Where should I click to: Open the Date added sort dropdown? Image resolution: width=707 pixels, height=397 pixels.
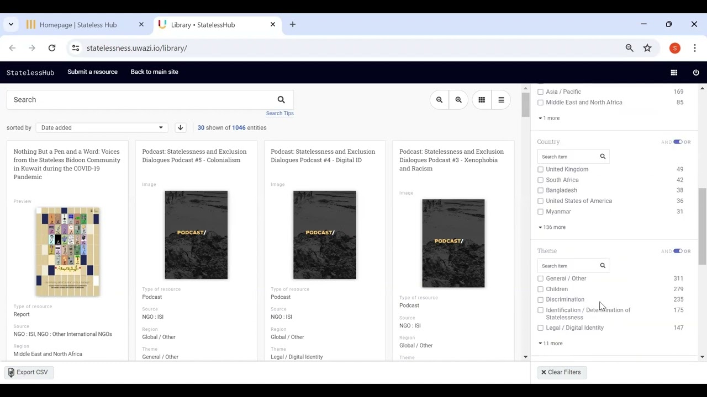[x=102, y=127]
